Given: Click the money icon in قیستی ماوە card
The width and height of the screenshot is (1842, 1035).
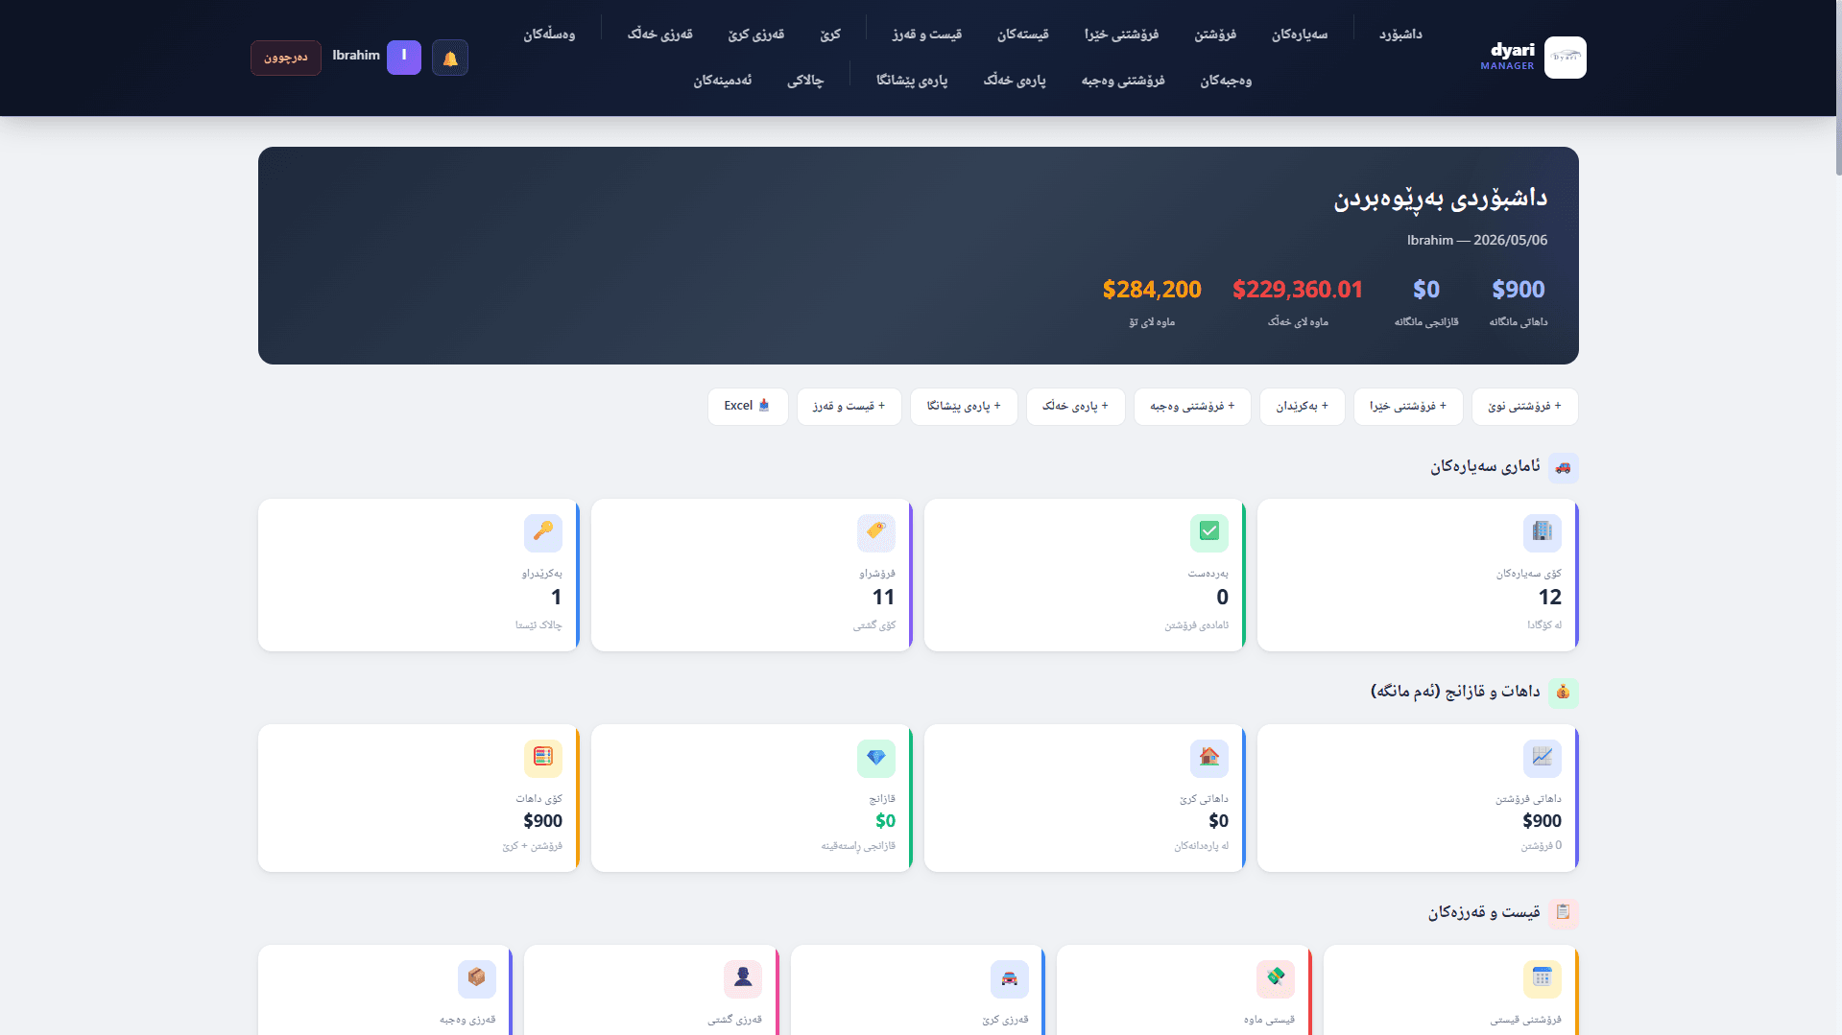Looking at the screenshot, I should pos(1276,978).
